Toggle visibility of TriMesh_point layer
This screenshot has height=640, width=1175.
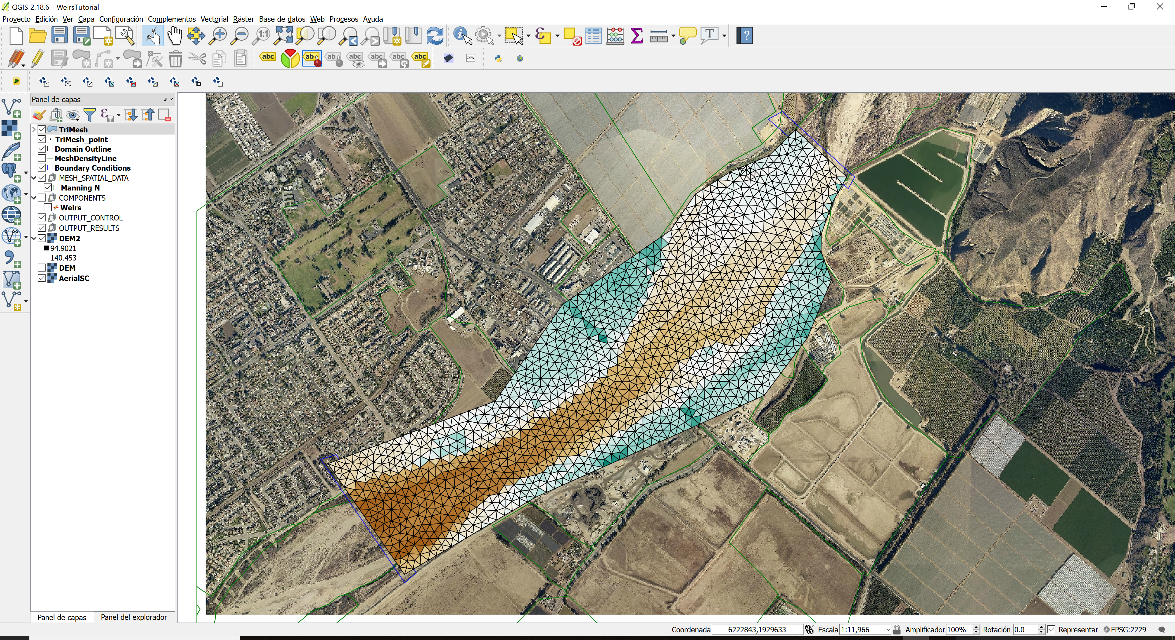pos(42,139)
